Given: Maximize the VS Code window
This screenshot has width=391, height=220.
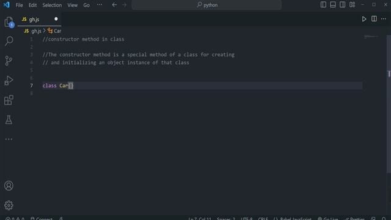Looking at the screenshot, I should 374,5.
